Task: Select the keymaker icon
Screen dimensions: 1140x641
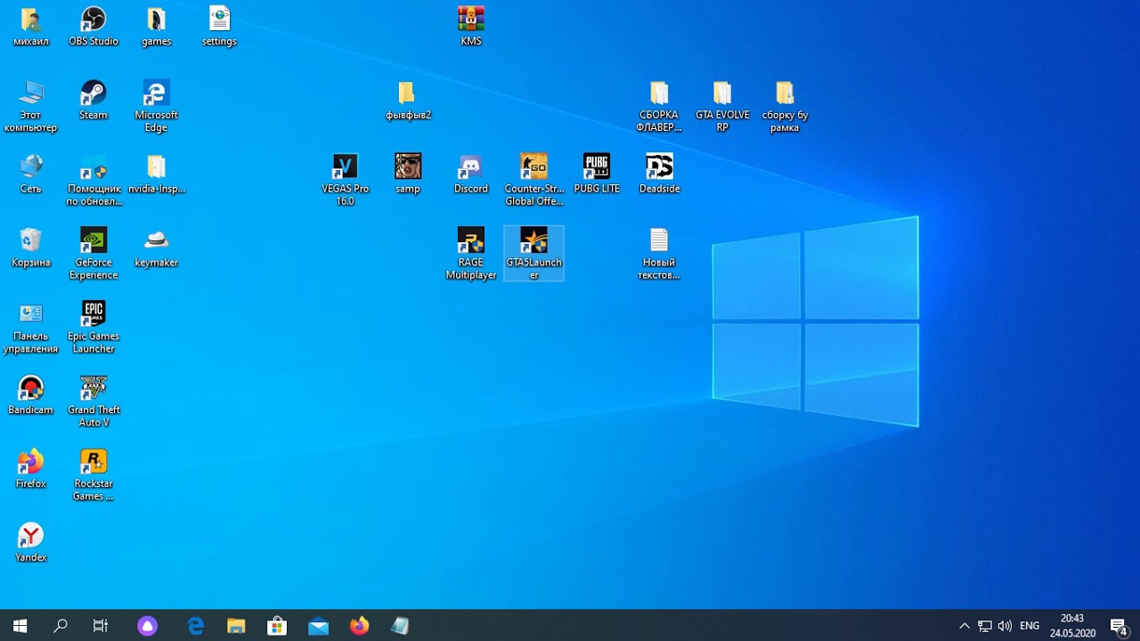Action: [156, 248]
